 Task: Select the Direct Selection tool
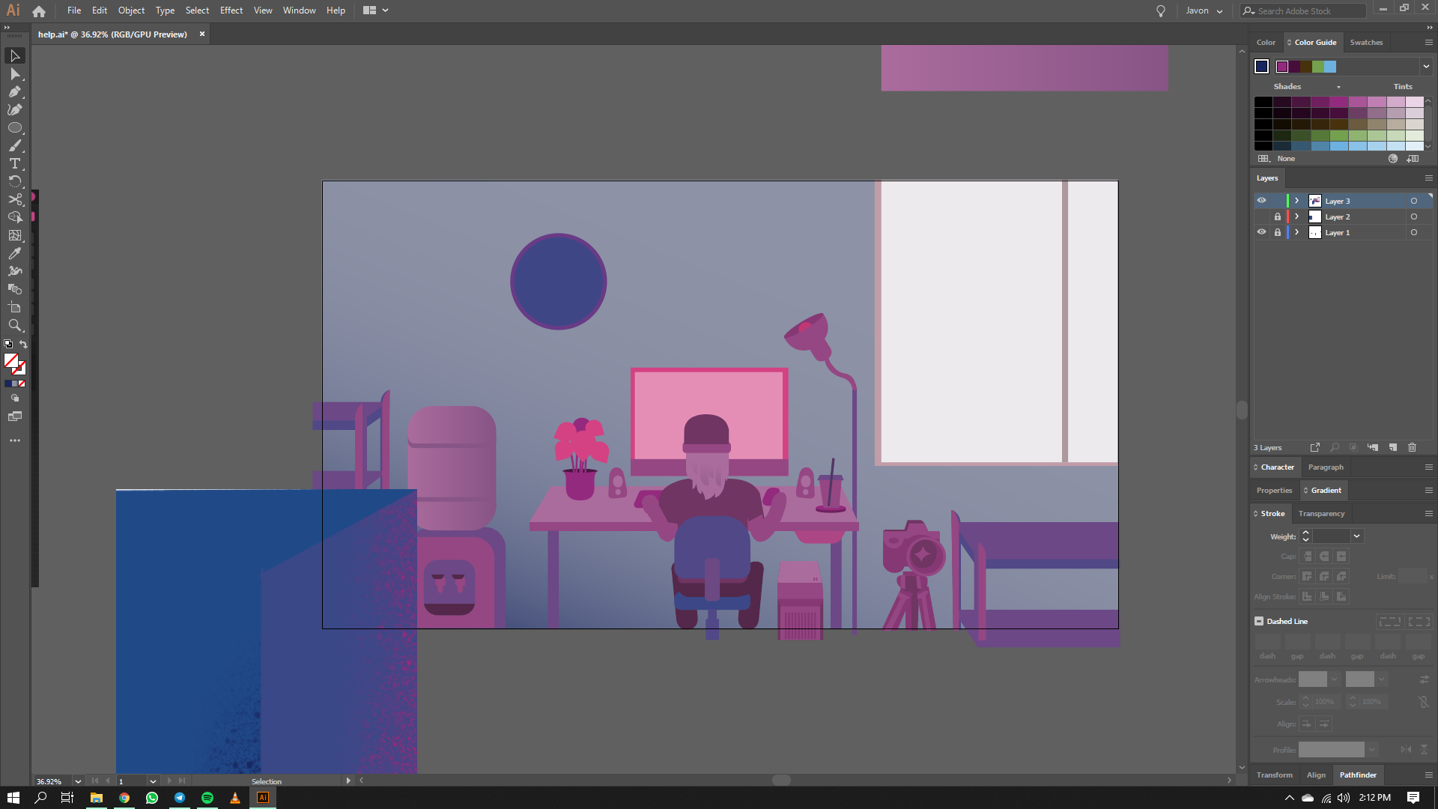tap(15, 74)
